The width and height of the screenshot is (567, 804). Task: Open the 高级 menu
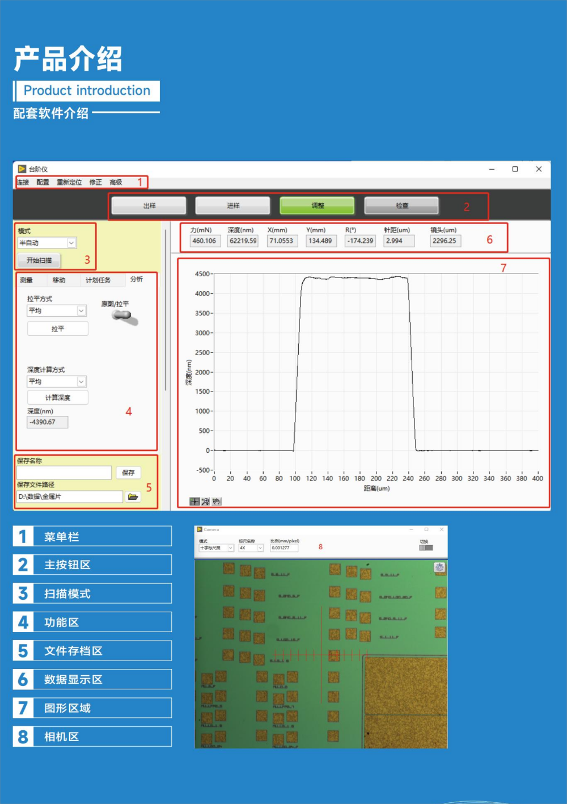click(x=116, y=182)
